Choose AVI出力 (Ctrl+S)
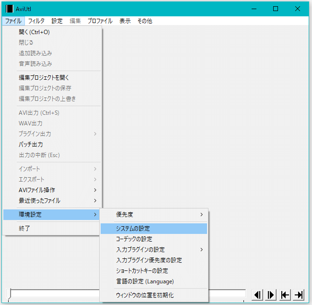312x305 pixels. pos(52,113)
